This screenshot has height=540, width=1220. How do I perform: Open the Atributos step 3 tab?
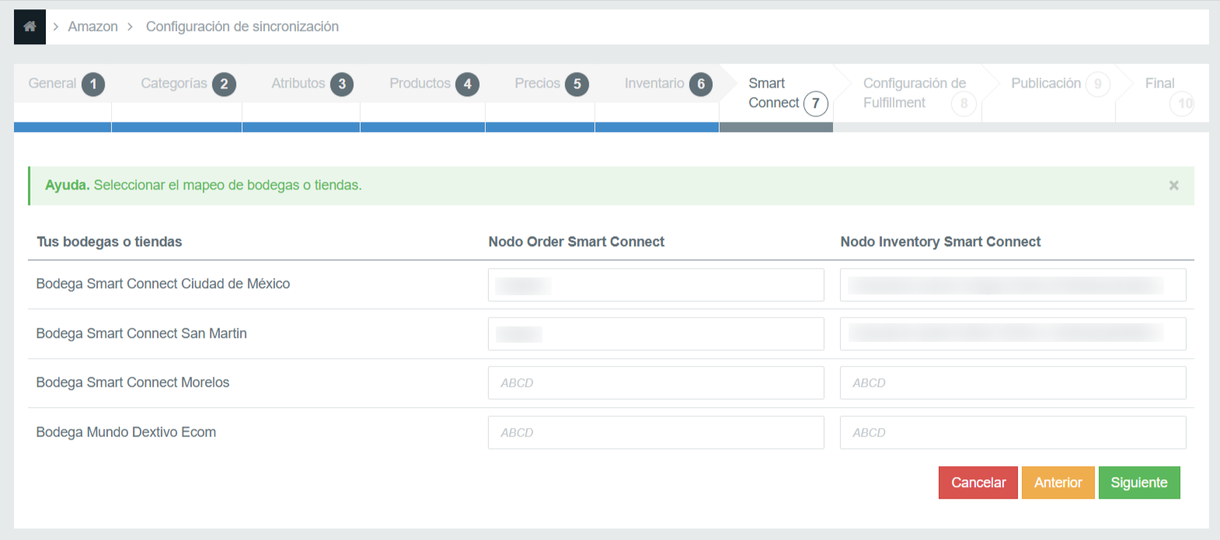click(x=311, y=84)
